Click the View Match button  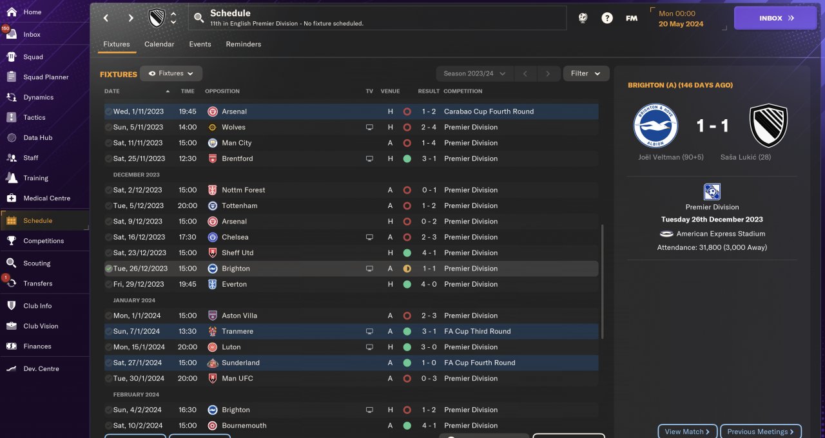(687, 432)
